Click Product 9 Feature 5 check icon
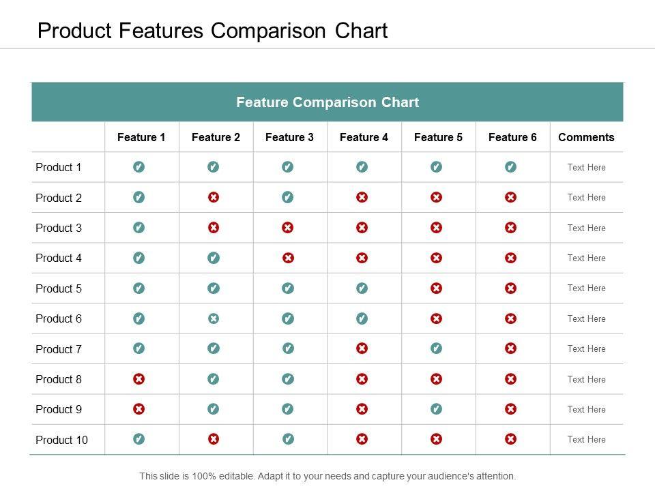The image size is (655, 491). [x=437, y=409]
